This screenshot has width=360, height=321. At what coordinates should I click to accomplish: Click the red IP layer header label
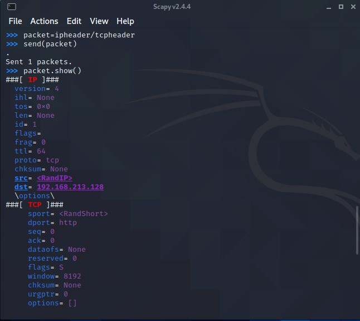coord(32,80)
